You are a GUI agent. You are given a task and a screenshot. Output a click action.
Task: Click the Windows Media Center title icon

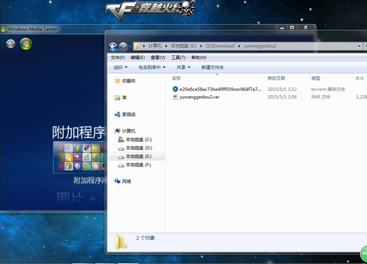tap(3, 29)
